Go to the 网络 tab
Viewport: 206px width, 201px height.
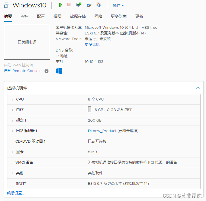(98, 16)
